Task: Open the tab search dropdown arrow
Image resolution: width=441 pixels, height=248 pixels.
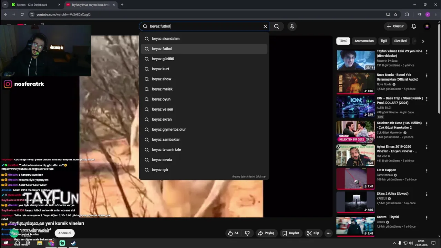Action: point(5,4)
